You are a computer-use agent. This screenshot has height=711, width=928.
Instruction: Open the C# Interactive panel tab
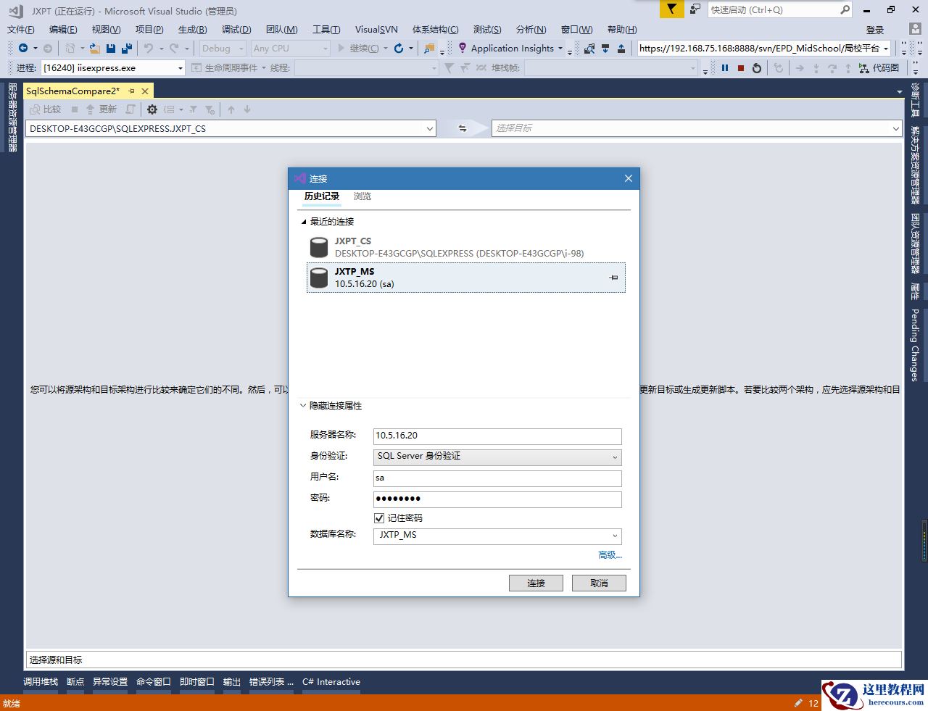tap(331, 682)
